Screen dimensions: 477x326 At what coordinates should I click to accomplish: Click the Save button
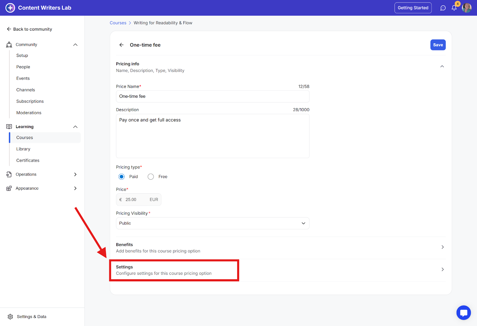(x=438, y=45)
